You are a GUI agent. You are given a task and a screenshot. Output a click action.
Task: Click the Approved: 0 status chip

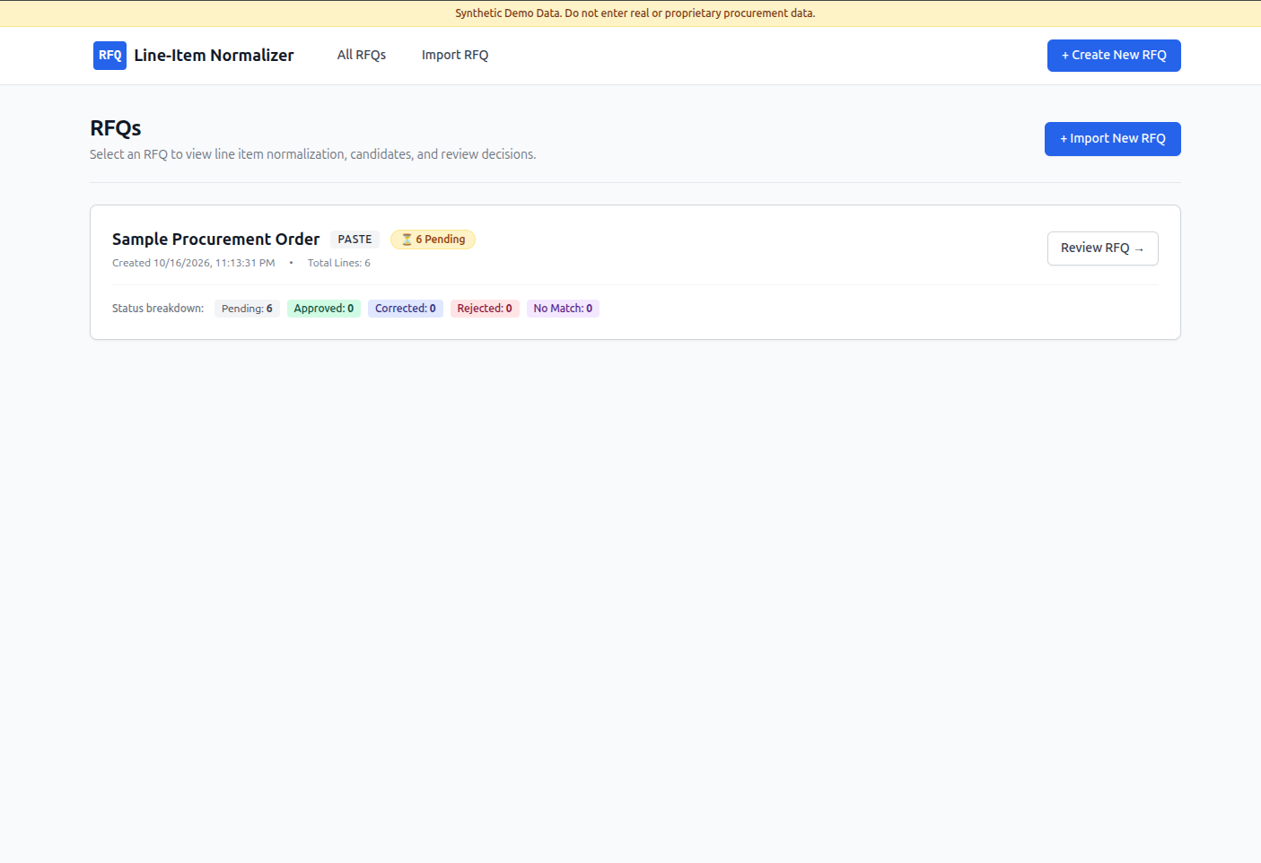coord(324,309)
